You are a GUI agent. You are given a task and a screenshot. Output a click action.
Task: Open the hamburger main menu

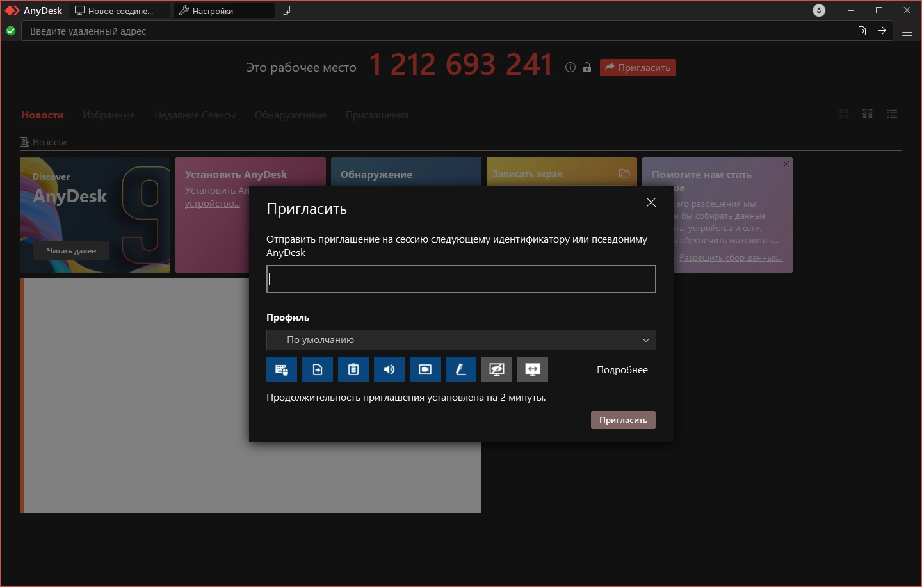point(907,31)
